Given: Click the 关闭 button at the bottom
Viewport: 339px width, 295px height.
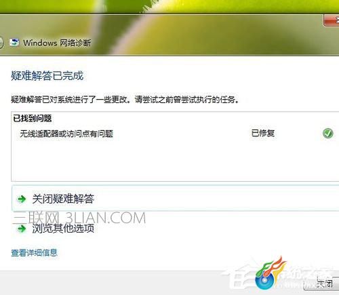Looking at the screenshot, I should (x=322, y=283).
